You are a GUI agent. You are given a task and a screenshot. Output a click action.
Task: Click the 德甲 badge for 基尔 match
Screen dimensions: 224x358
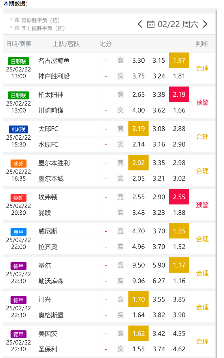click(19, 266)
